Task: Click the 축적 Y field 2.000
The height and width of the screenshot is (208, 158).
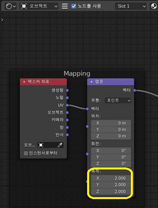Action: coord(111,185)
